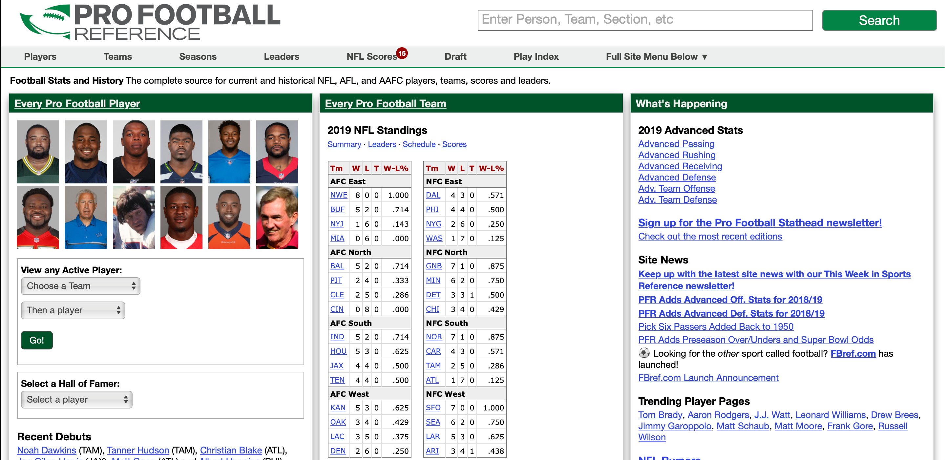The height and width of the screenshot is (460, 945).
Task: Open the Advanced Rushing link
Action: point(677,155)
